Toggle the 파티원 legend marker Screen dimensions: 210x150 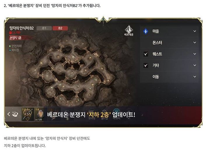click(10, 50)
